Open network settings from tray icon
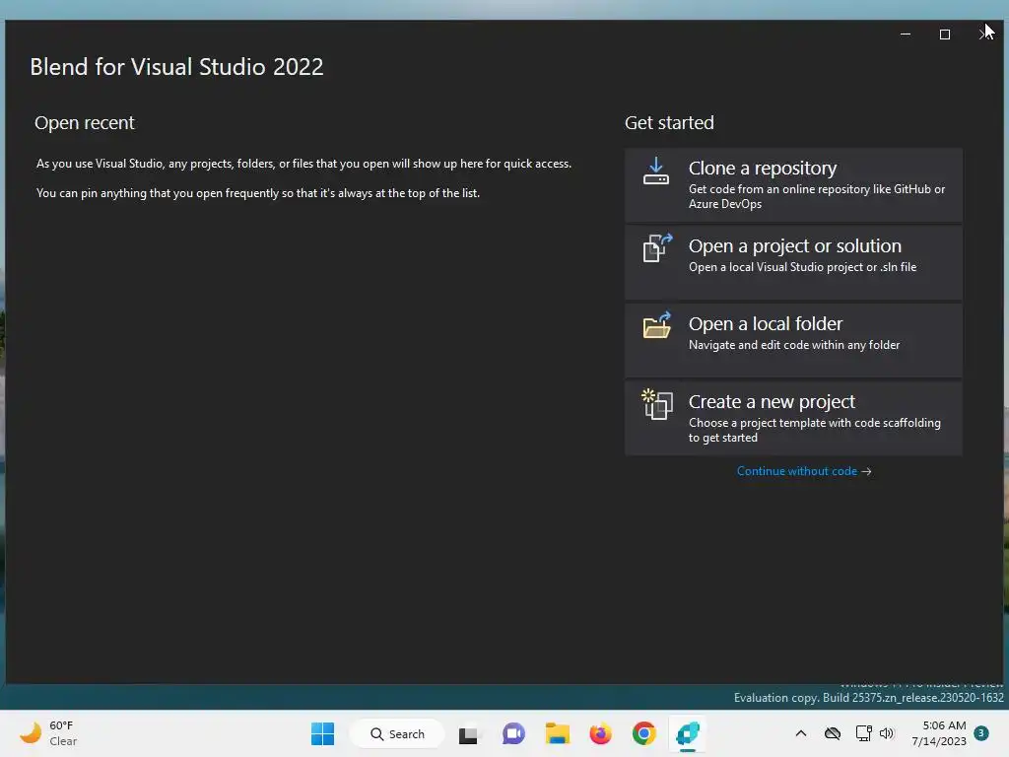The height and width of the screenshot is (757, 1009). (863, 733)
